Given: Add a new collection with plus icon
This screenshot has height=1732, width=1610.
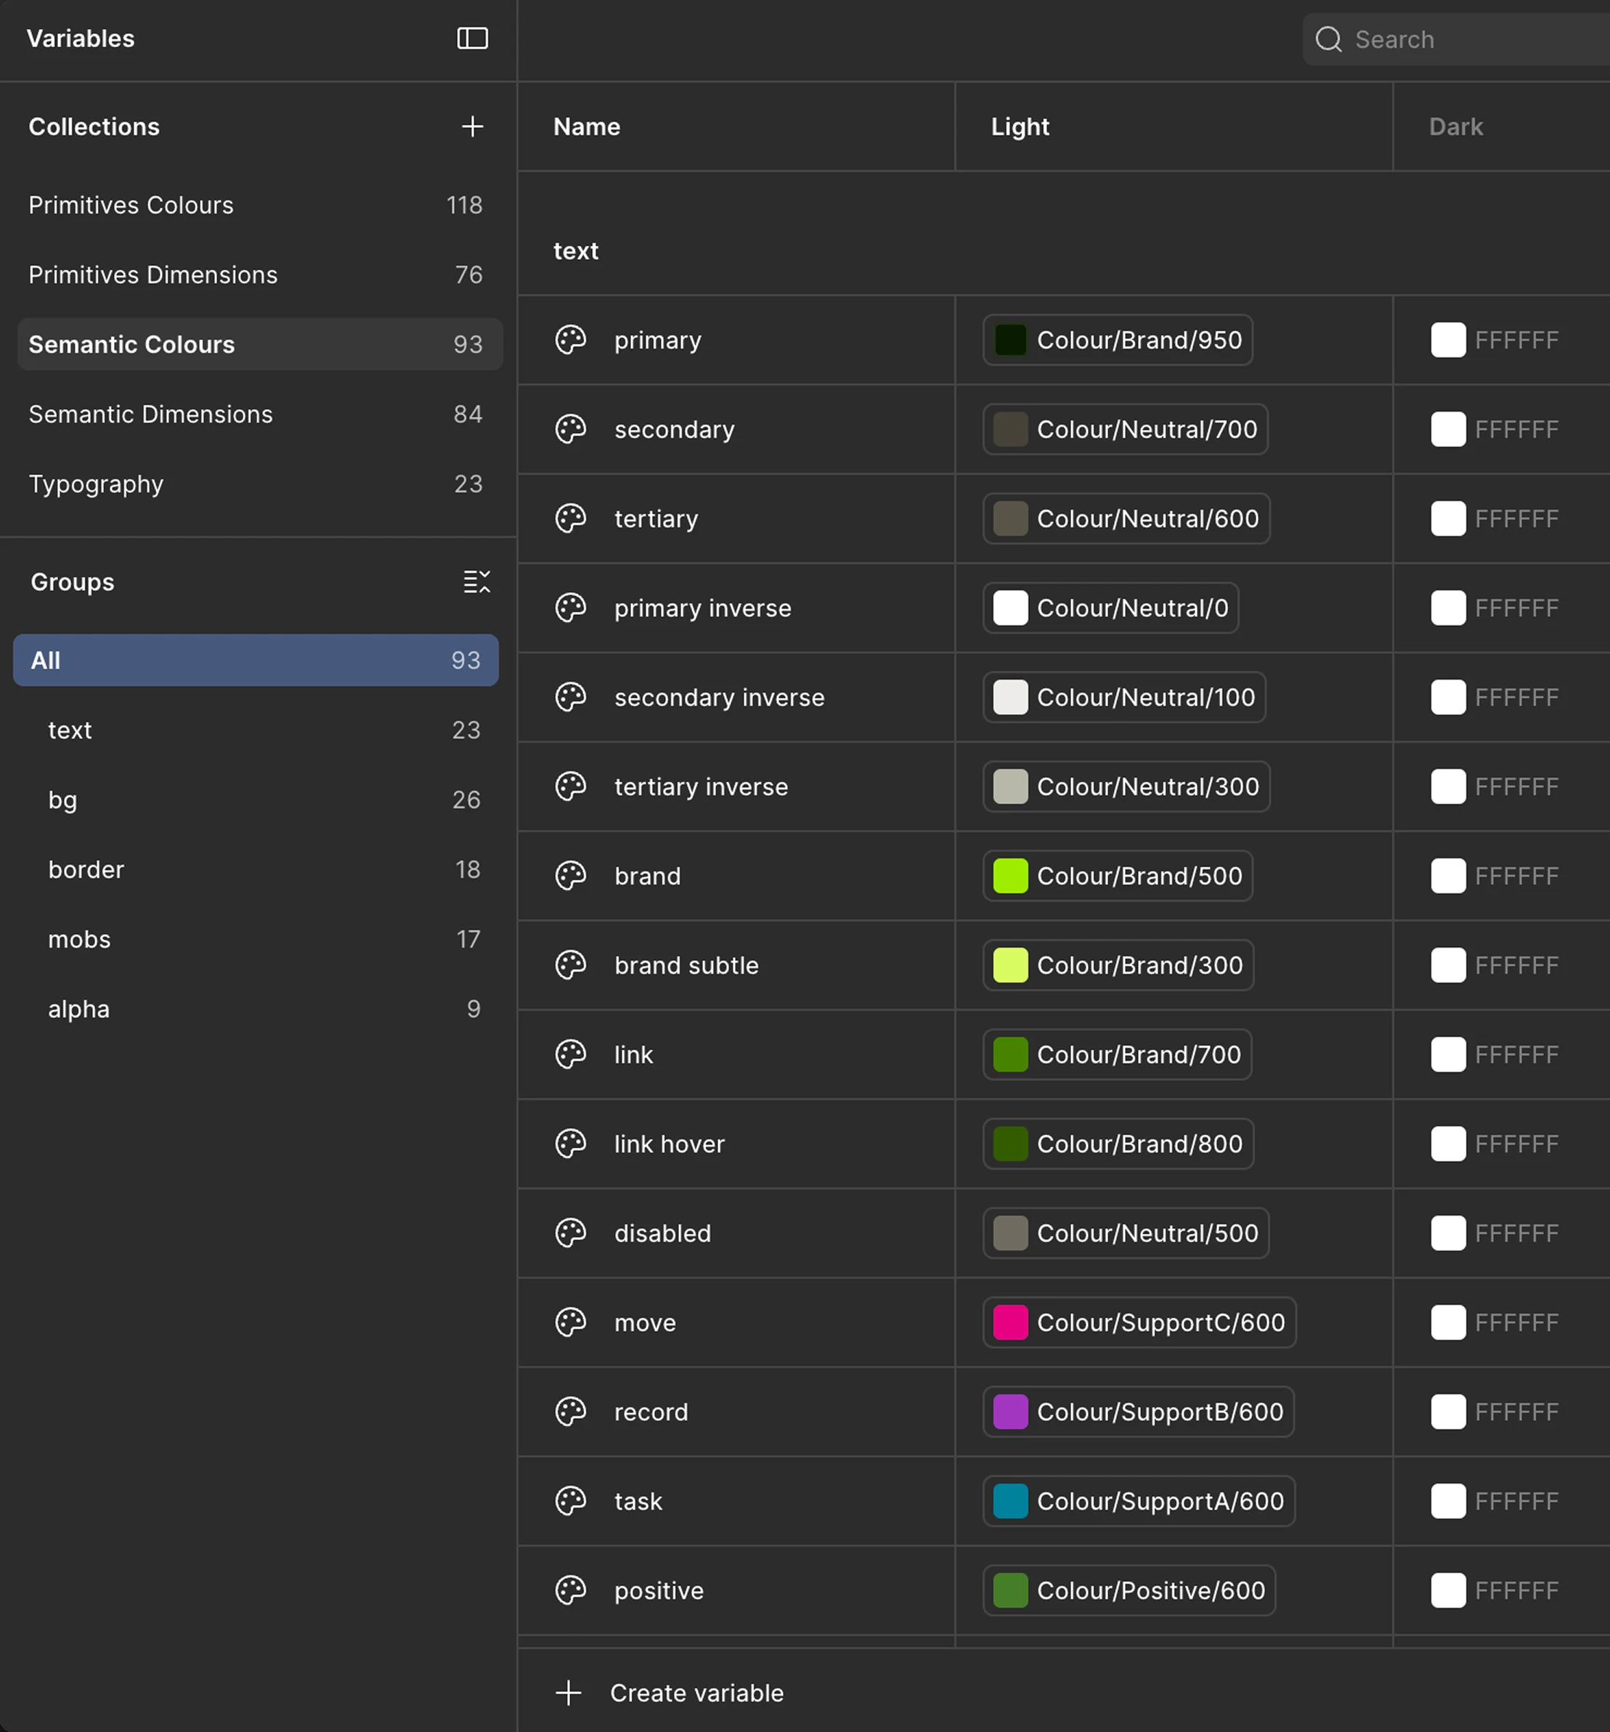Looking at the screenshot, I should click(x=472, y=126).
